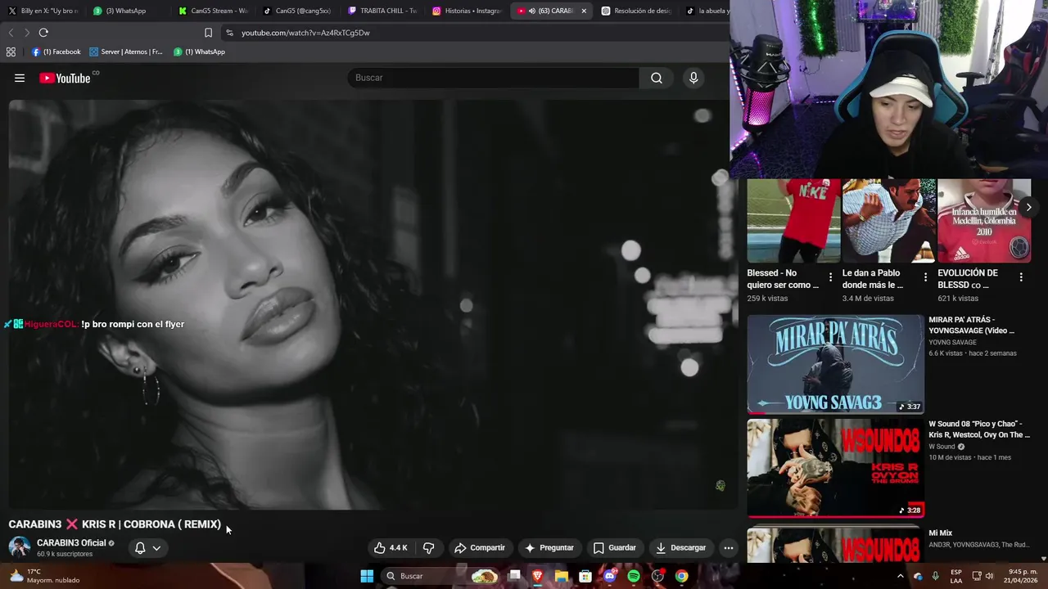1048x589 pixels.
Task: Open Brave browser from taskbar
Action: coord(537,576)
